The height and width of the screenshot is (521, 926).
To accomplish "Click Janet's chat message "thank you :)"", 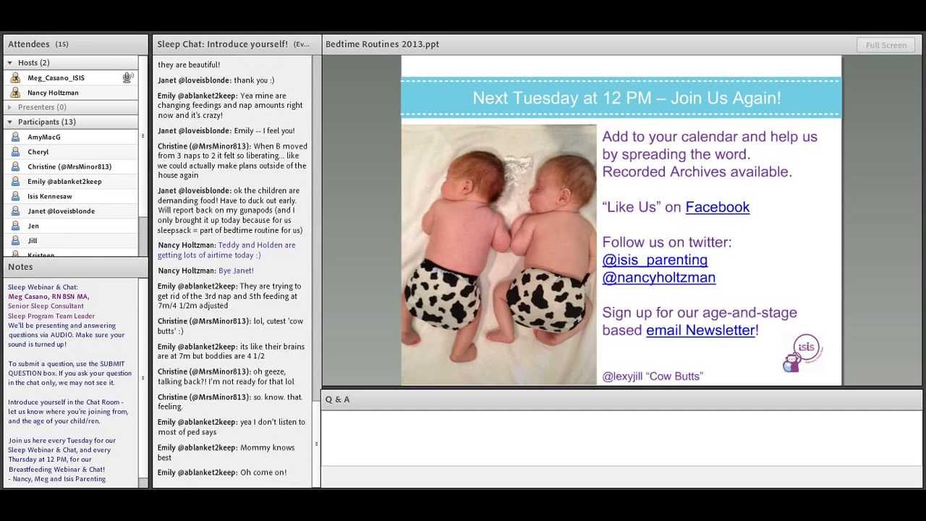I will click(x=254, y=80).
